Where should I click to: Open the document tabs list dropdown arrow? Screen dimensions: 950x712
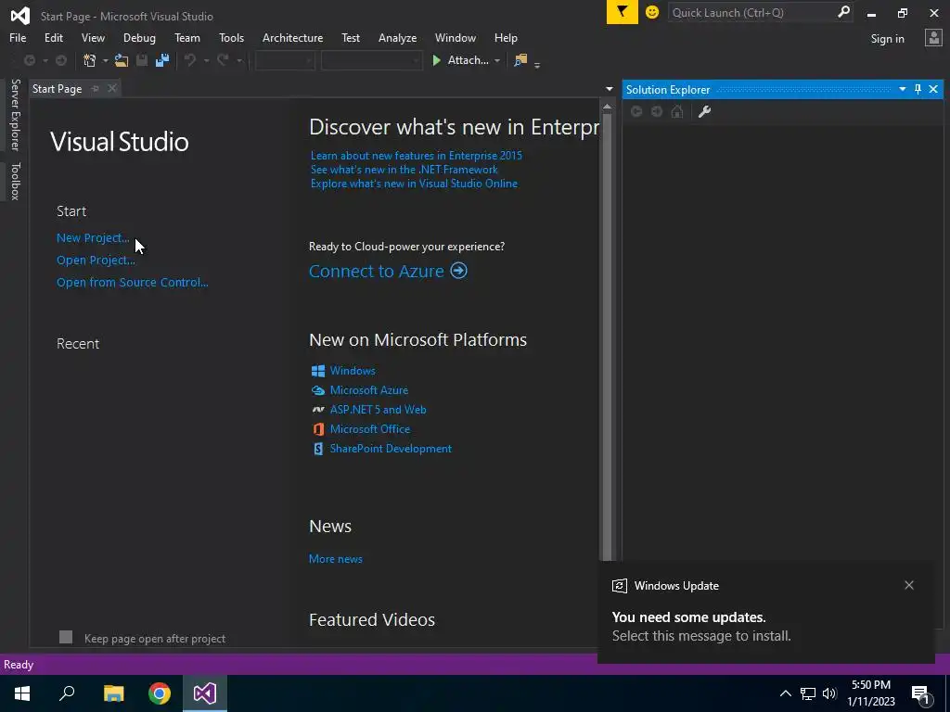click(x=609, y=89)
